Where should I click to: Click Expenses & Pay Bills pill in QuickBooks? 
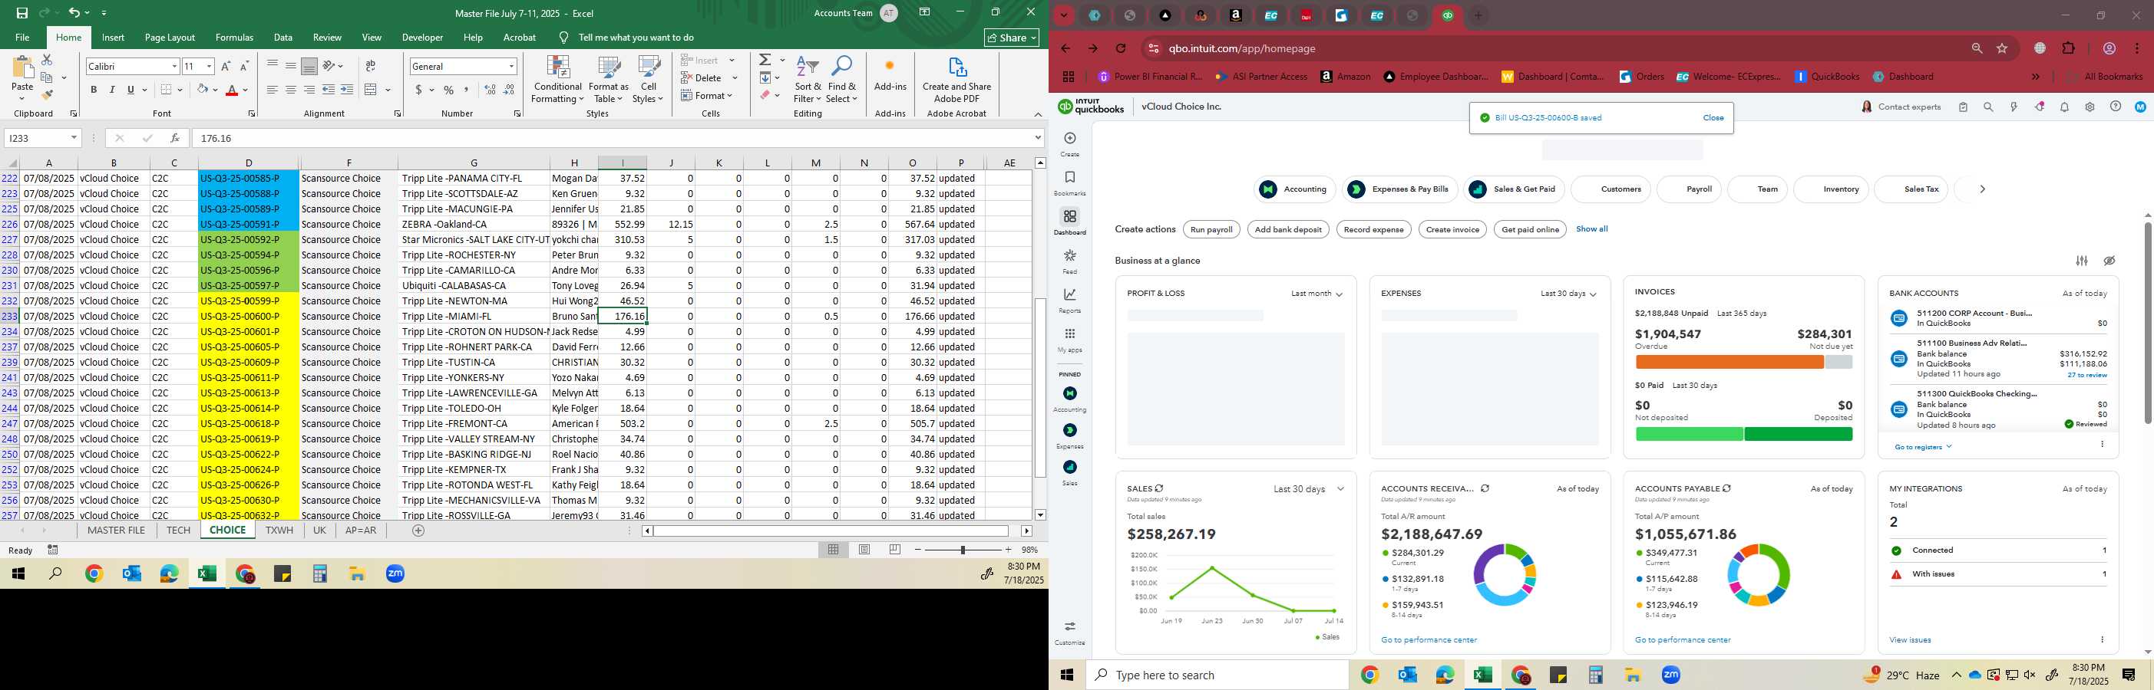[x=1401, y=189]
